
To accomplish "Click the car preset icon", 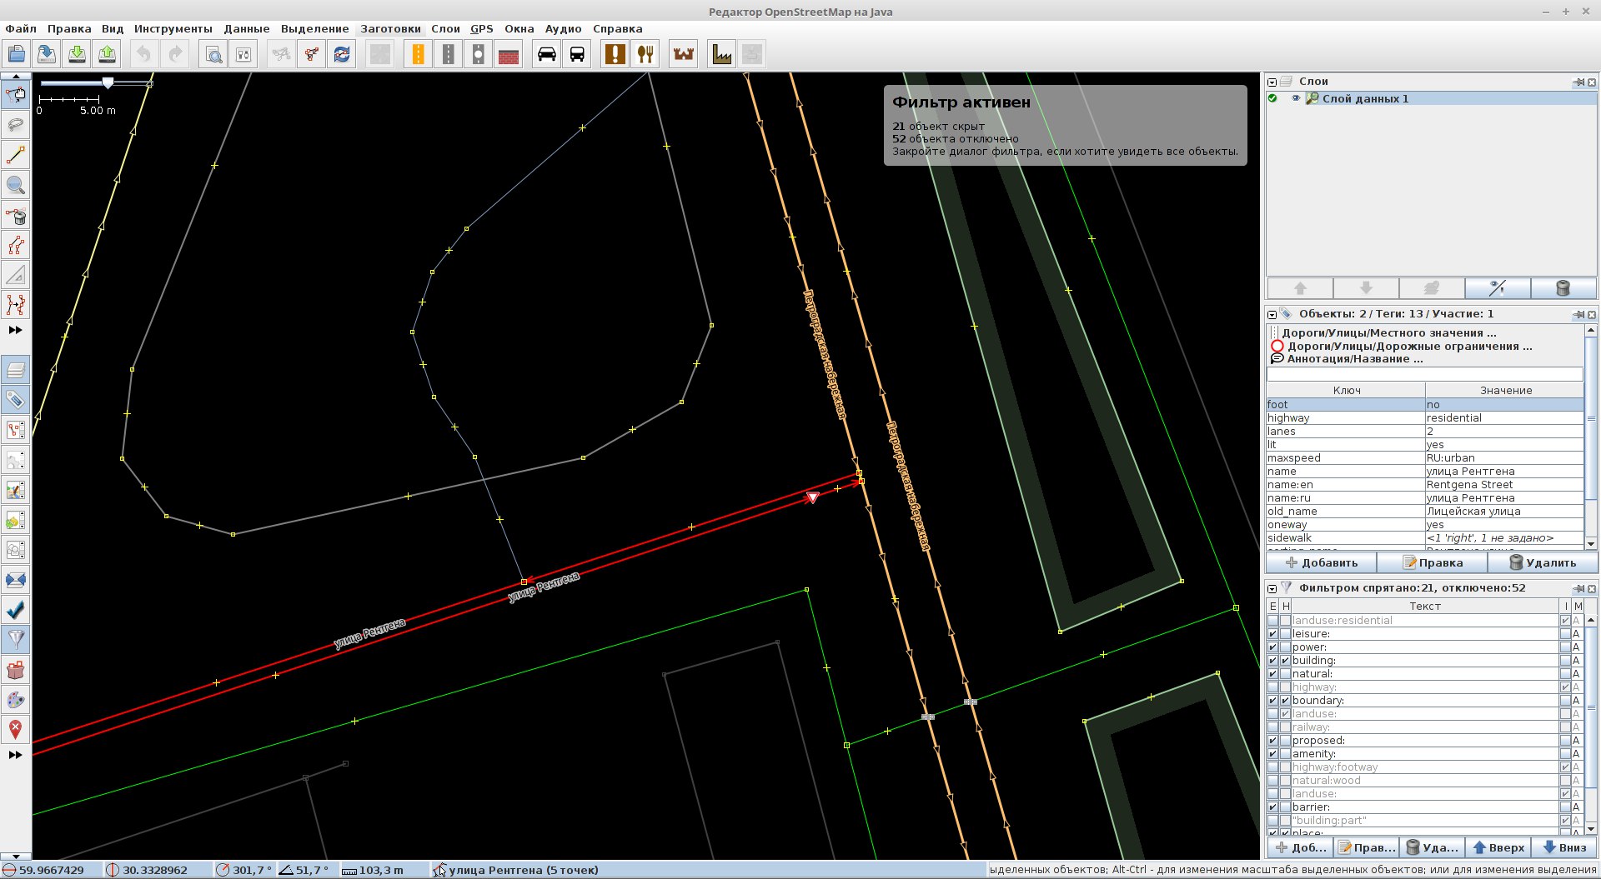I will coord(547,55).
